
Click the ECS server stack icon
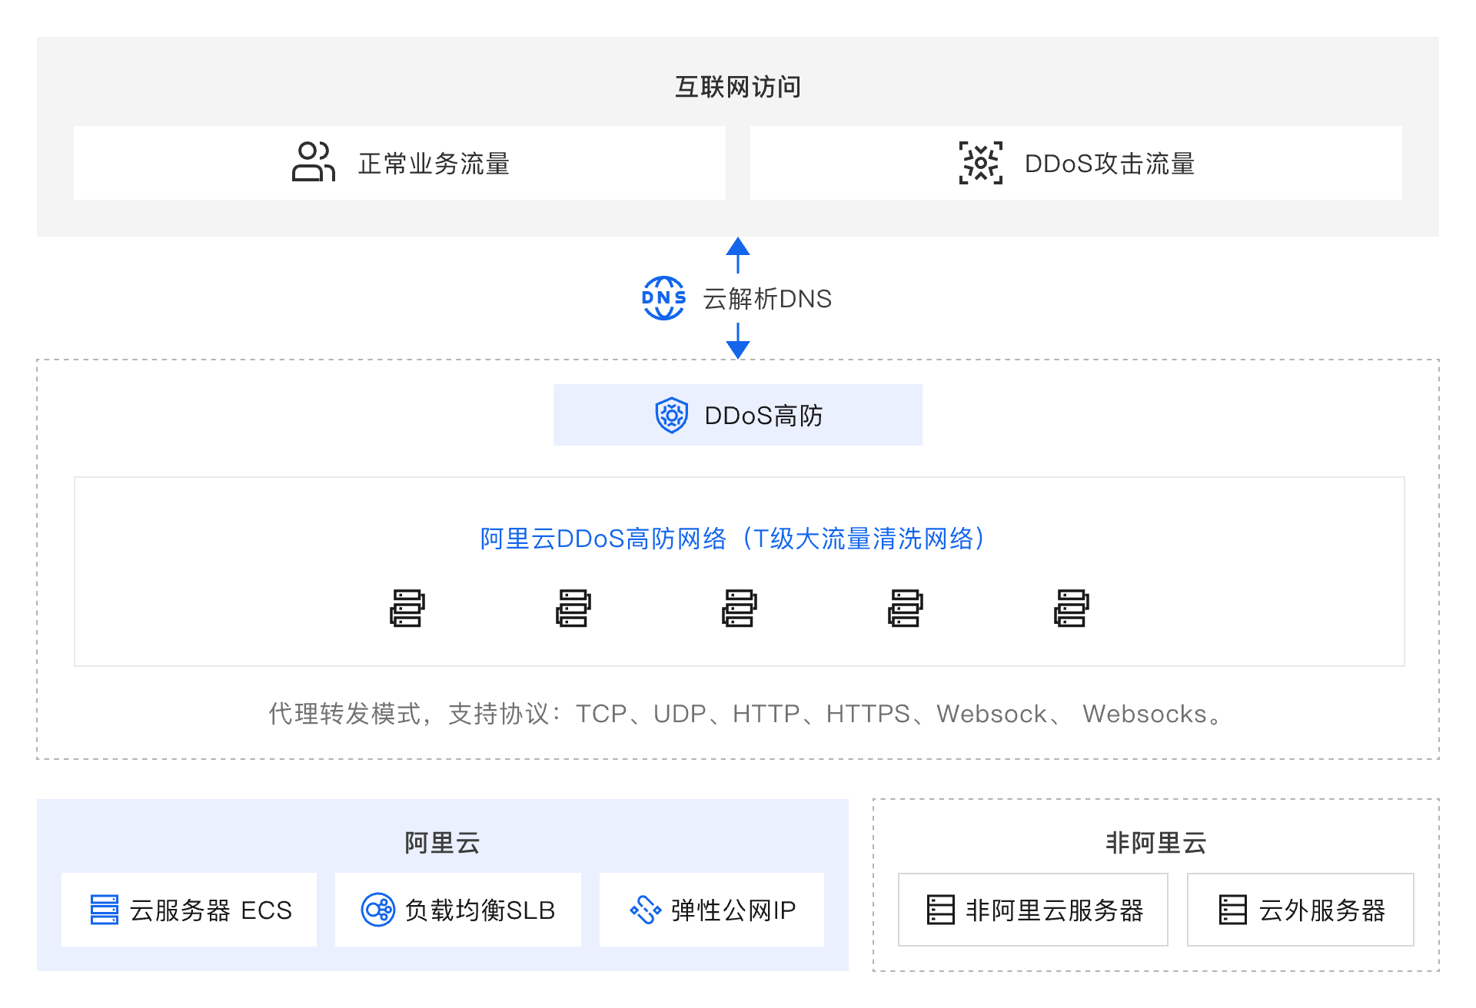click(105, 910)
